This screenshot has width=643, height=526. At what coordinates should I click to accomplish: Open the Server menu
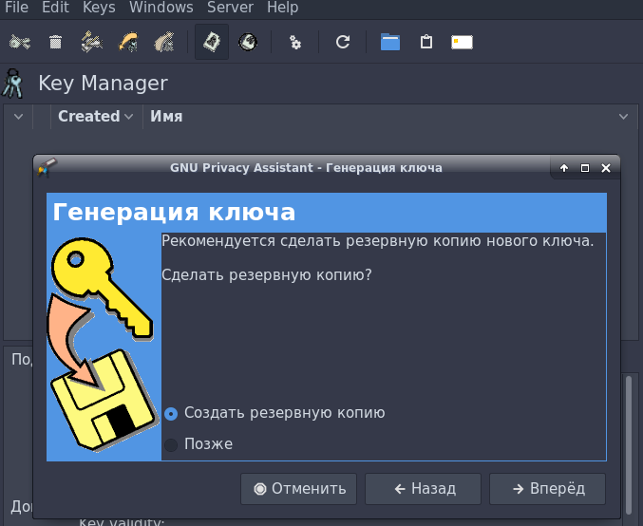pos(230,8)
